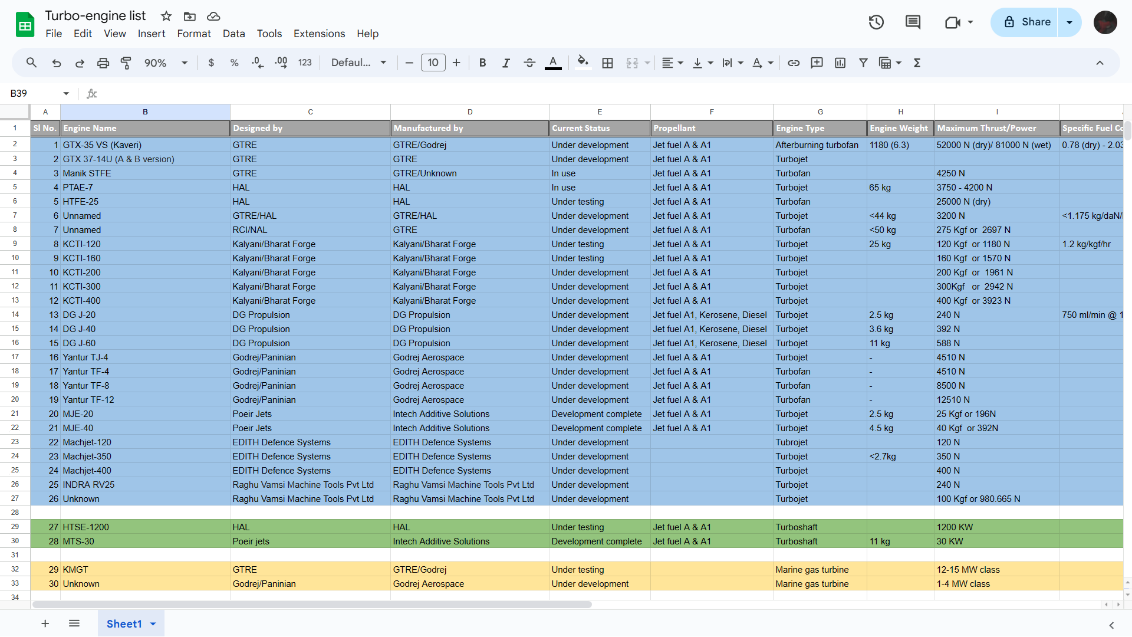Open horizontal align dropdown
This screenshot has width=1132, height=637.
(672, 63)
